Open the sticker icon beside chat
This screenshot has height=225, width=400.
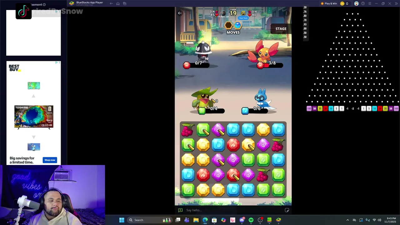pos(287,210)
